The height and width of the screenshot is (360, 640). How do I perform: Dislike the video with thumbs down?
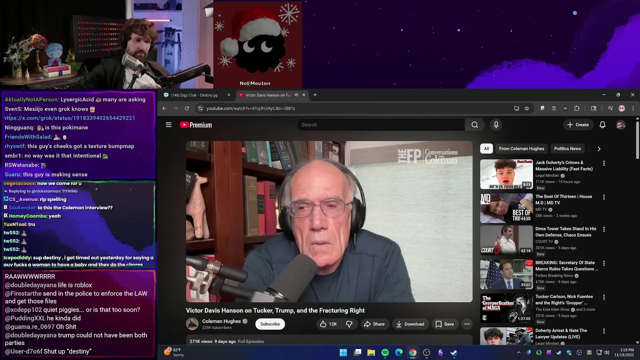[x=349, y=324]
